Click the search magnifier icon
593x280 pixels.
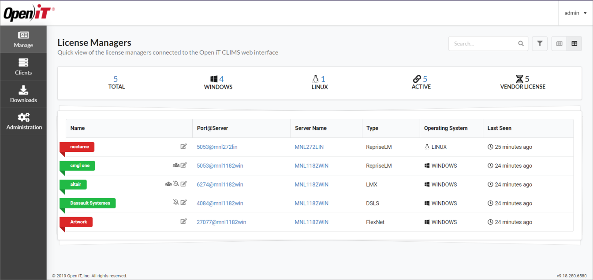point(521,44)
